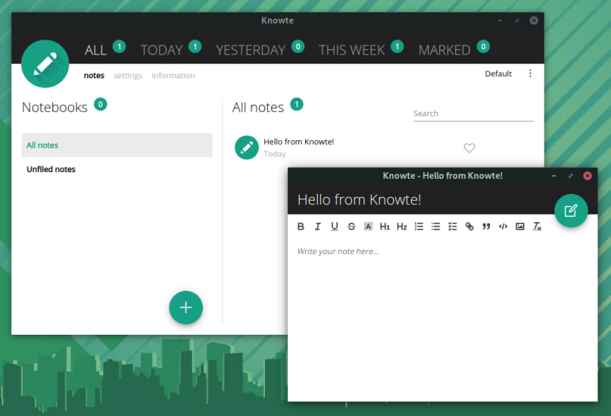Open the settings section
The height and width of the screenshot is (416, 611).
(x=128, y=75)
